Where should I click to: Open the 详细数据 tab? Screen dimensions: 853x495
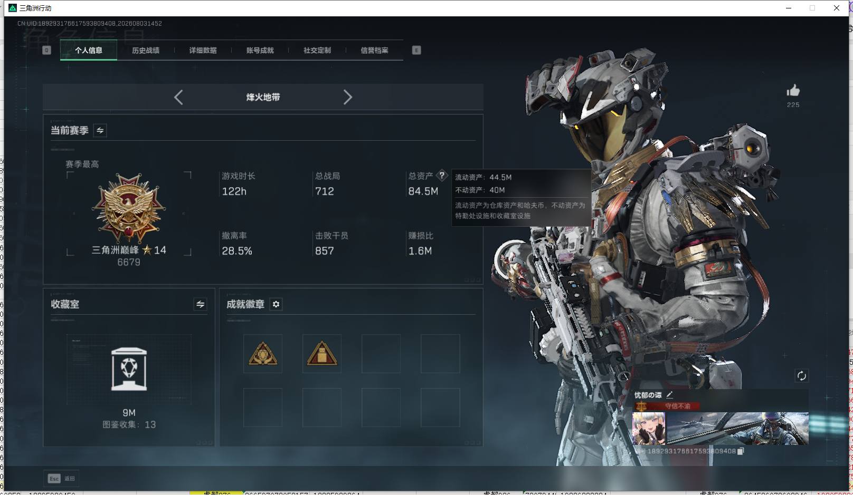coord(203,50)
